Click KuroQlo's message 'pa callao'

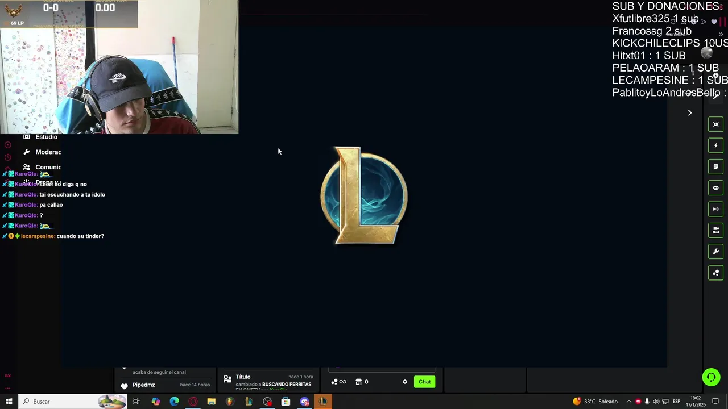click(51, 204)
